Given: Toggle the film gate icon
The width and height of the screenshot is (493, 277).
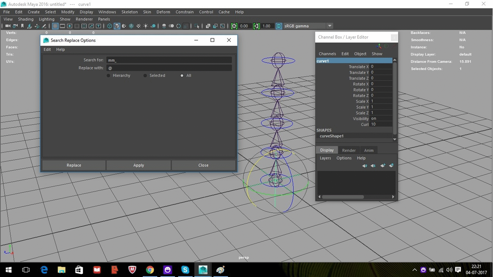Looking at the screenshot, I should coord(63,26).
